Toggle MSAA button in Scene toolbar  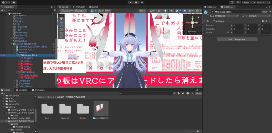click(x=142, y=11)
